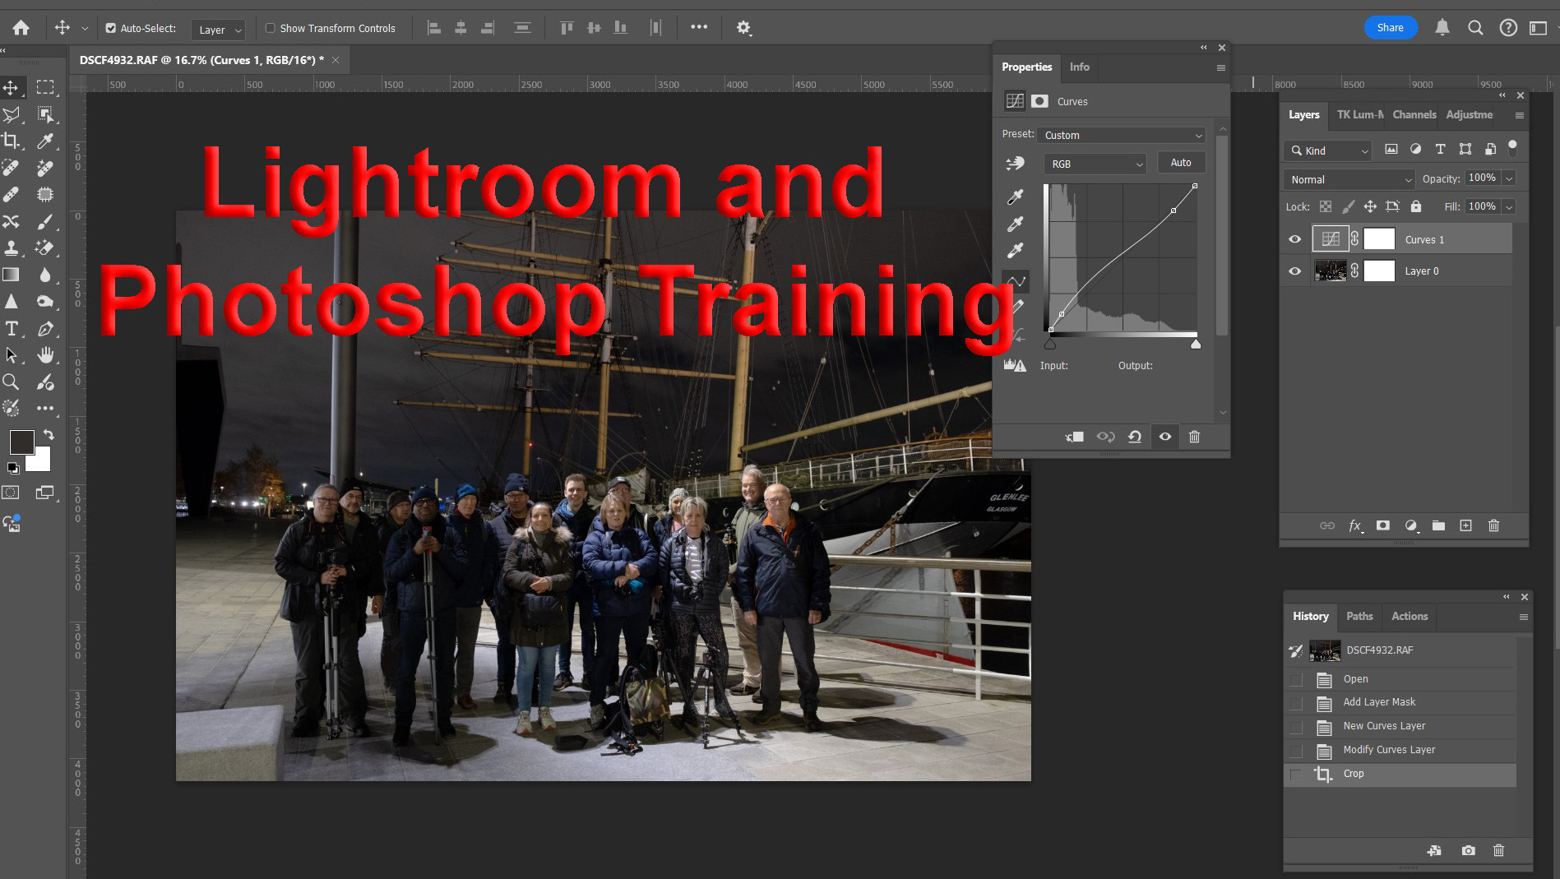Select the Eyedropper tool in the toolbar
Viewport: 1560px width, 879px height.
pos(45,141)
